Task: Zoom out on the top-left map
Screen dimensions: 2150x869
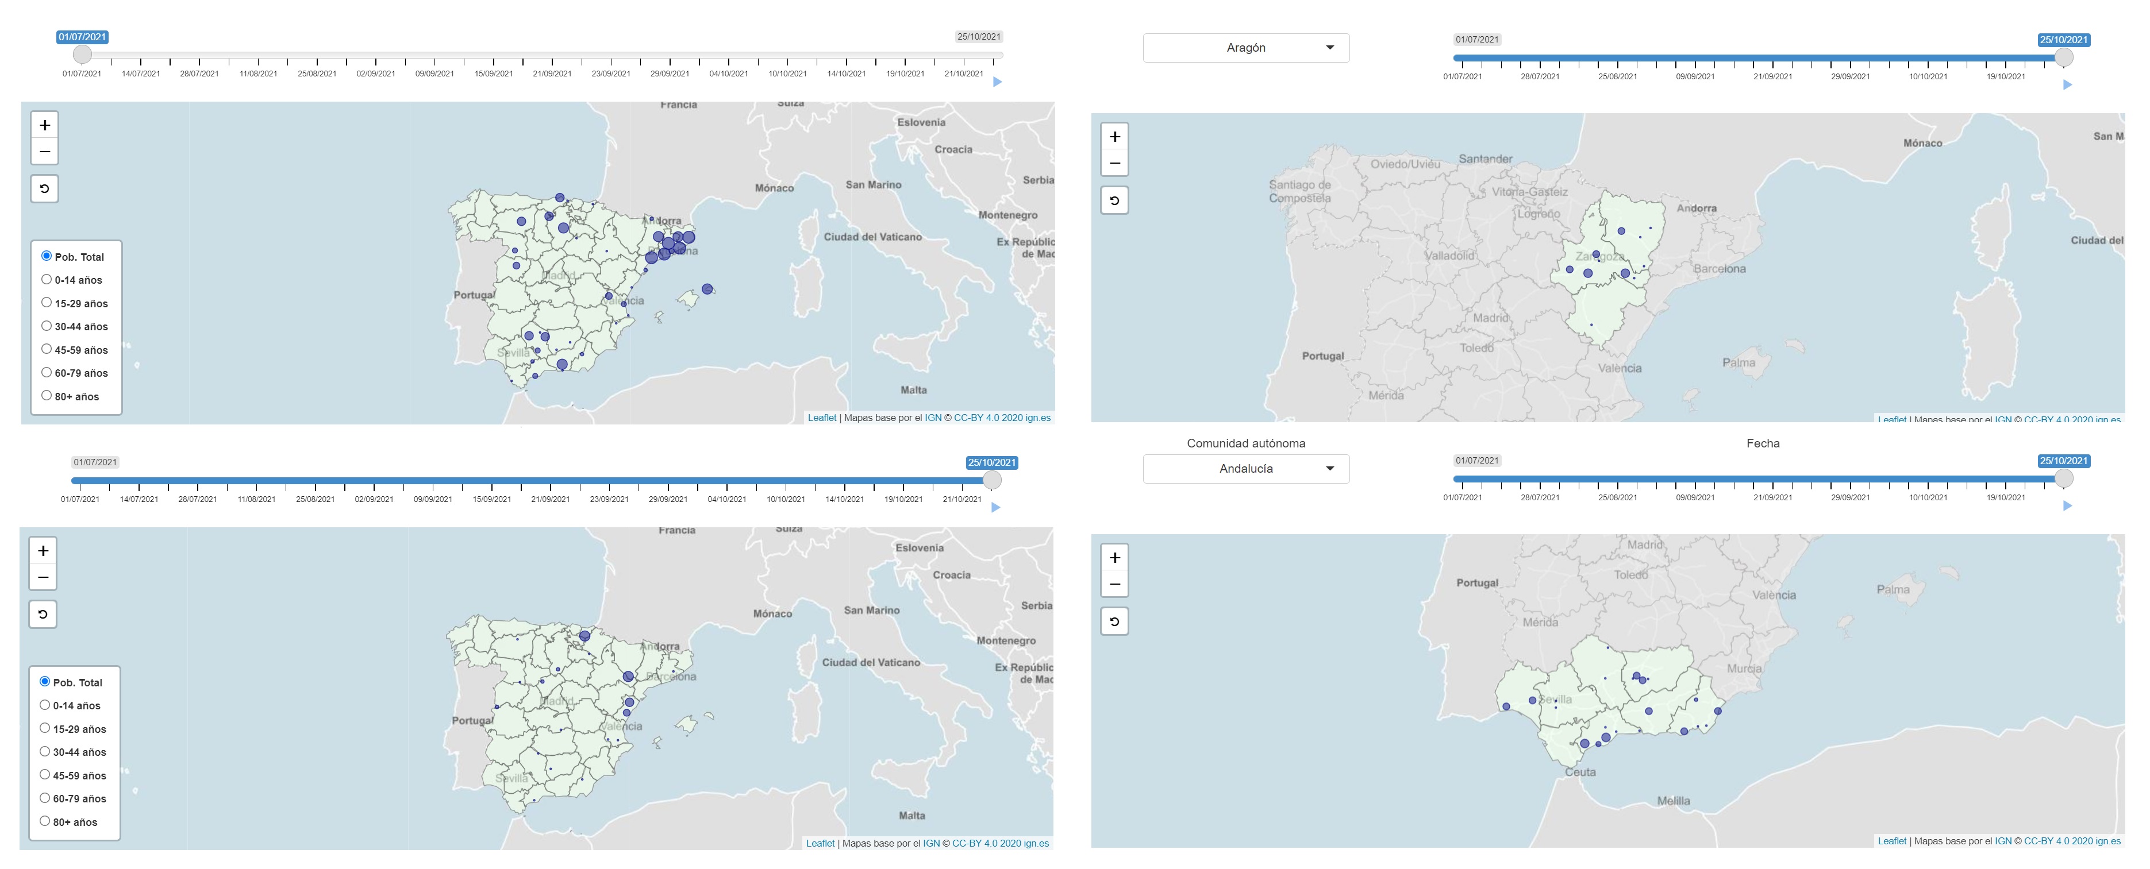Action: click(x=45, y=152)
